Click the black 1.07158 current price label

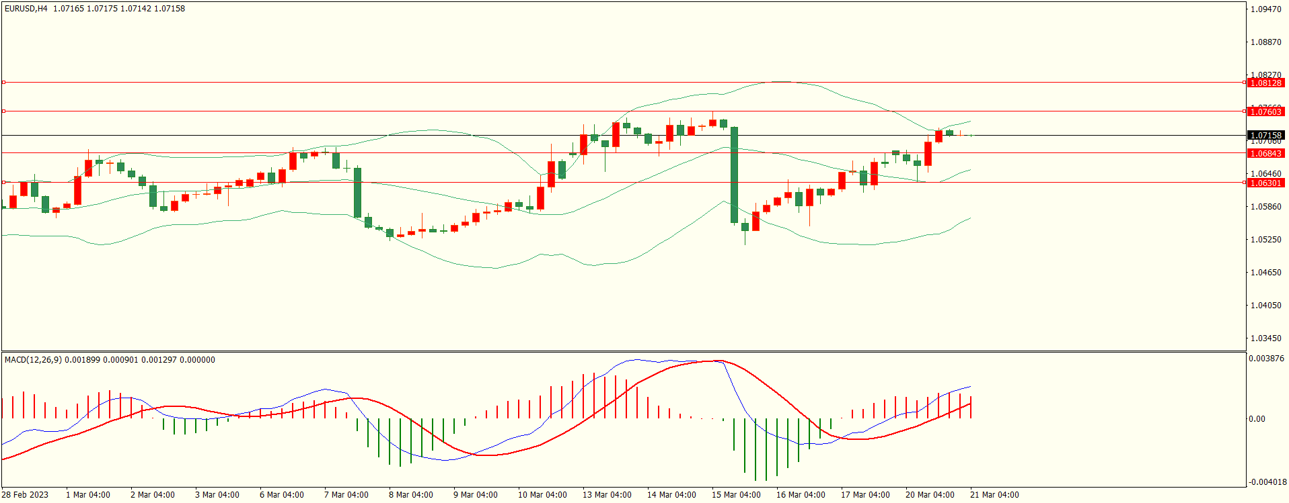click(x=1266, y=136)
